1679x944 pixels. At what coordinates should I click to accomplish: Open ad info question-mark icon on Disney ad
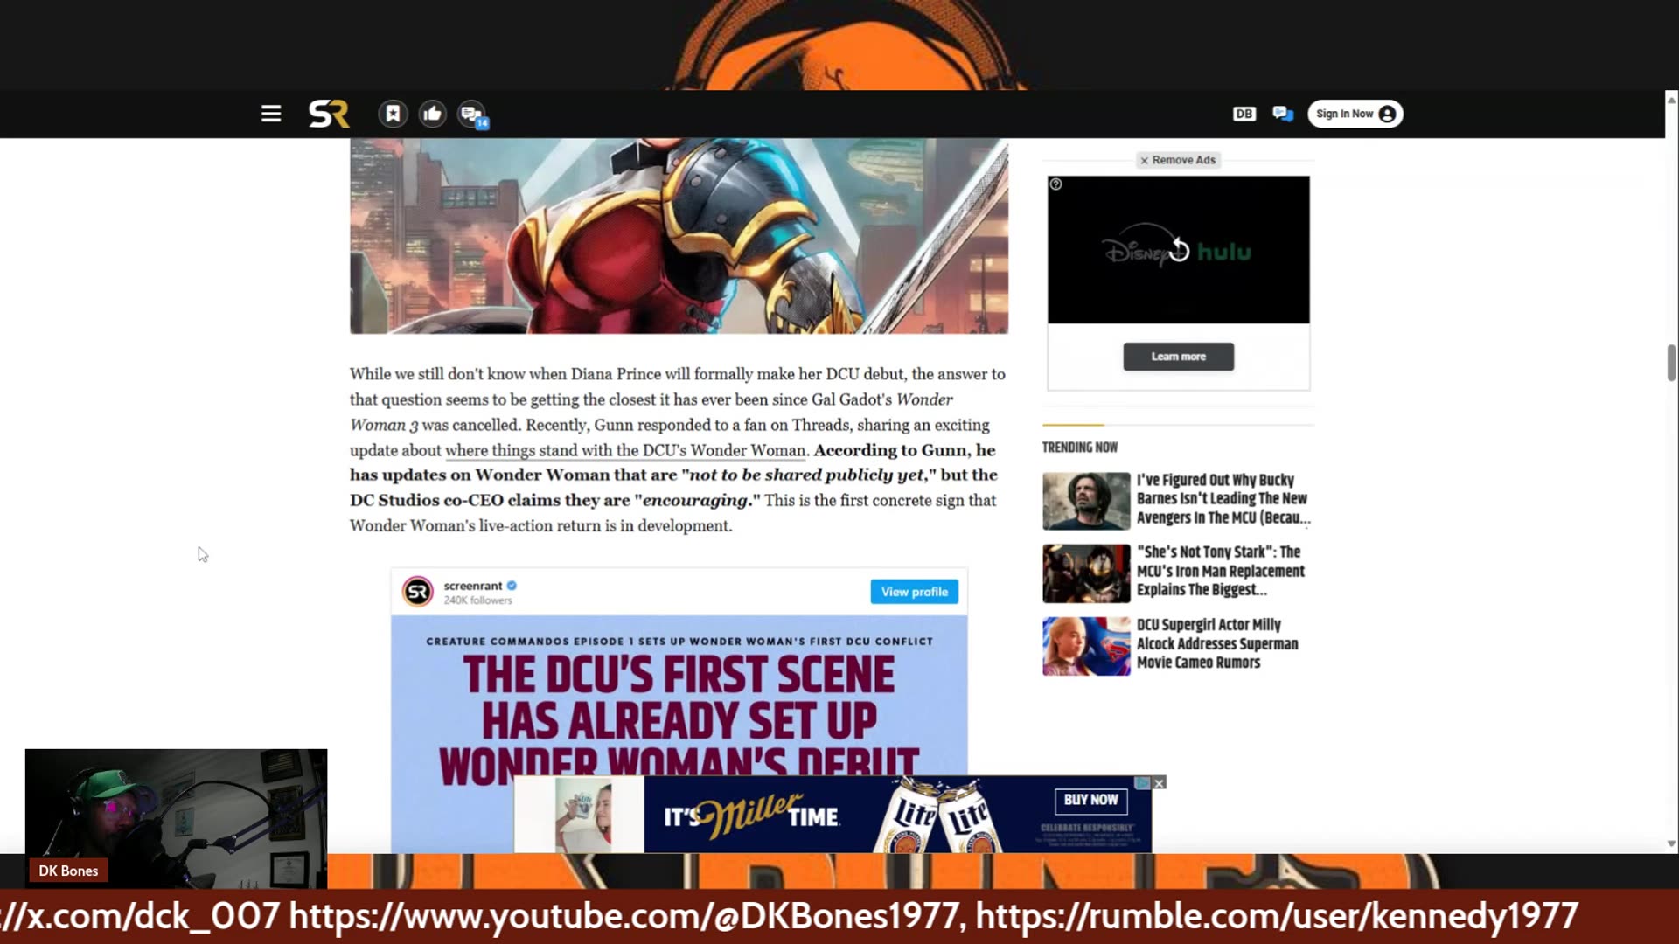pos(1056,184)
